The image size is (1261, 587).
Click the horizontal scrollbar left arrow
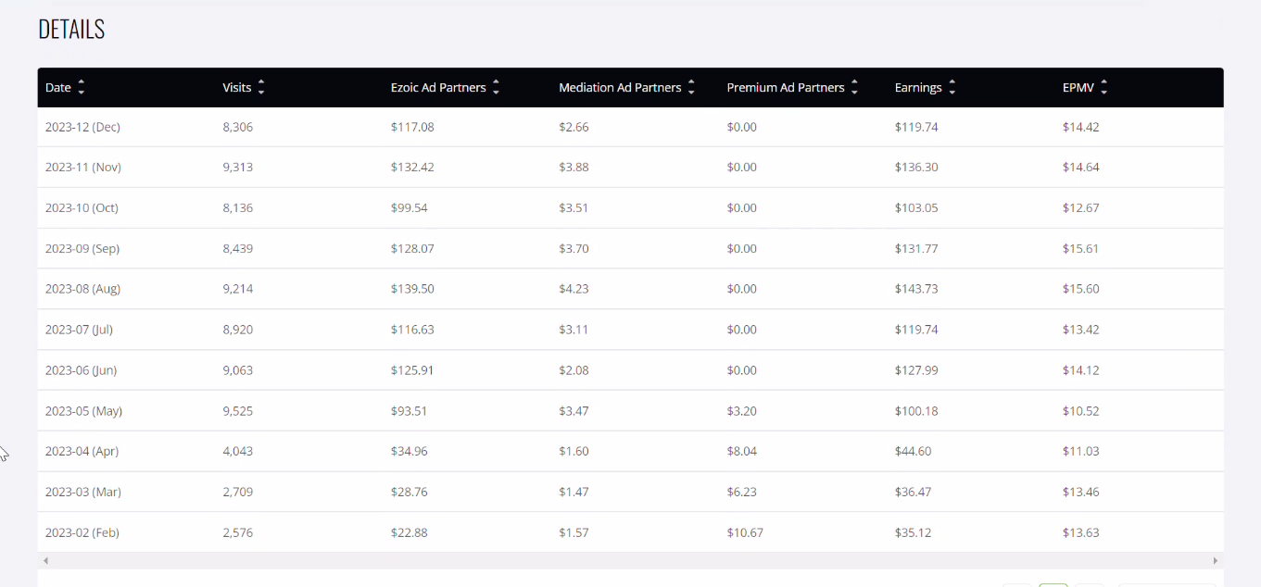point(45,560)
